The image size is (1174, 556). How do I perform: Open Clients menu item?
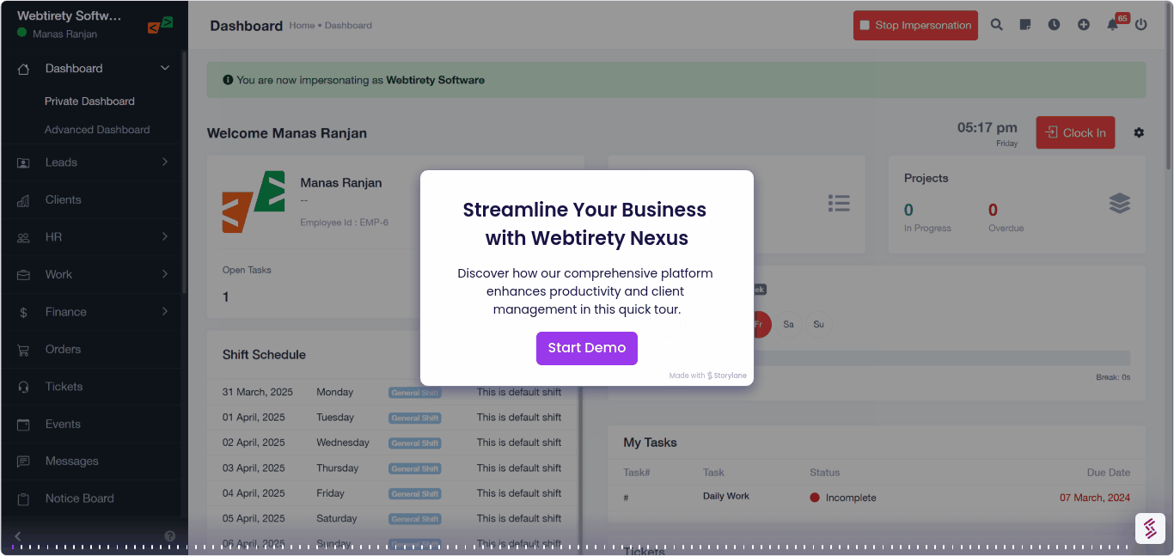click(64, 199)
